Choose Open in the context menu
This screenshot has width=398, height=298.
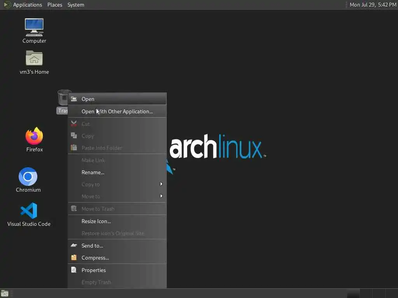[x=117, y=99]
